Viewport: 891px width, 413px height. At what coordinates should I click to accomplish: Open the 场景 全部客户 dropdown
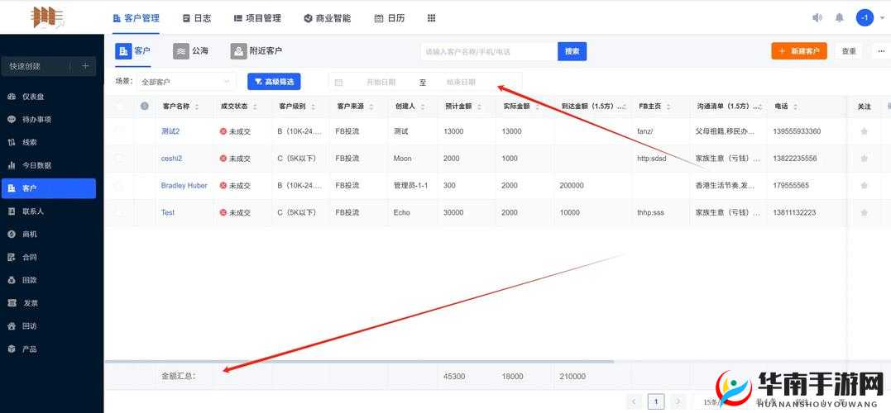coord(186,82)
